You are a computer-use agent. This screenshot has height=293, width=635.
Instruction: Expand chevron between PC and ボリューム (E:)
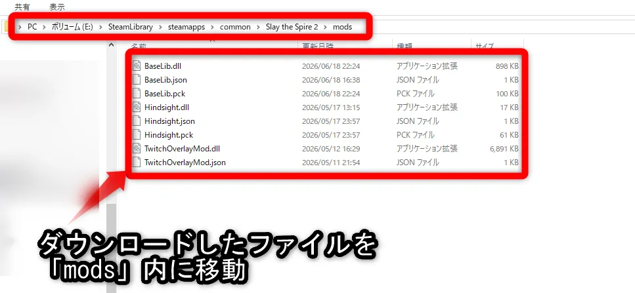pos(44,27)
